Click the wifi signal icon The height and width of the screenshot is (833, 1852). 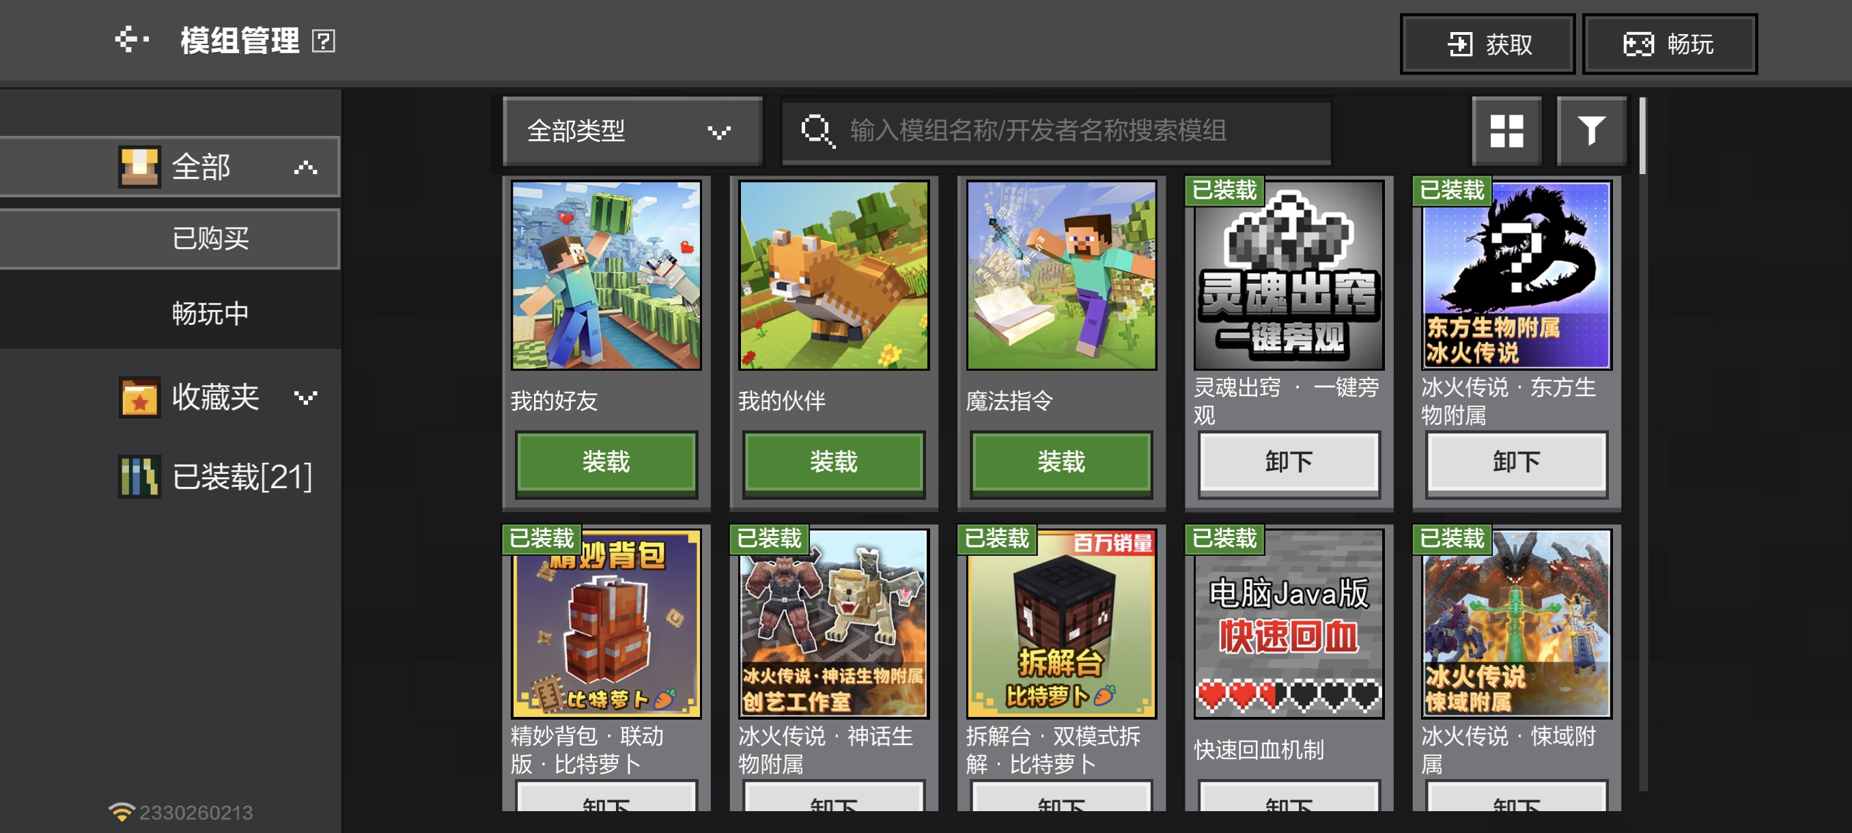point(121,812)
